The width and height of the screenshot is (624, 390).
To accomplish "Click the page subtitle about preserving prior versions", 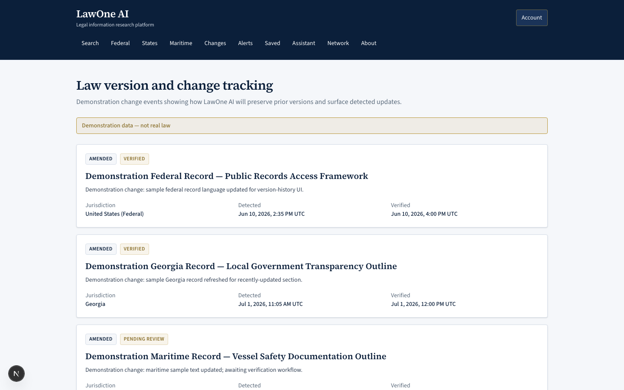I will [239, 102].
